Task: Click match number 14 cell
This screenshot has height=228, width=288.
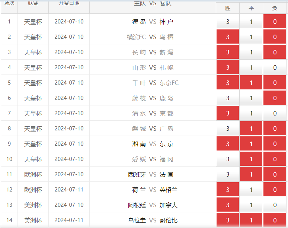Action: pos(9,220)
